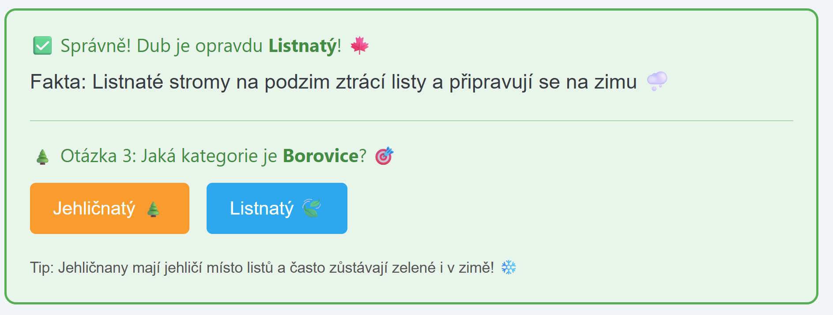Viewport: 833px width, 315px height.
Task: Click the Správně! Dub je opravdu text
Action: tap(162, 46)
